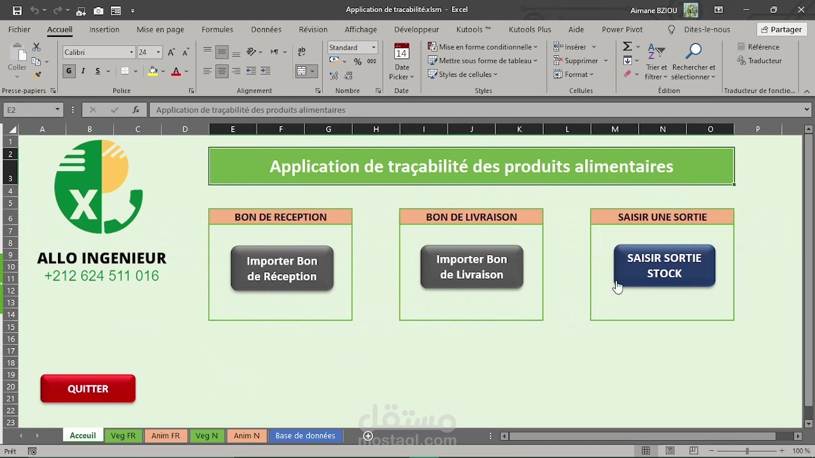Viewport: 815px width, 458px height.
Task: Switch to the Base de données sheet tab
Action: click(305, 436)
